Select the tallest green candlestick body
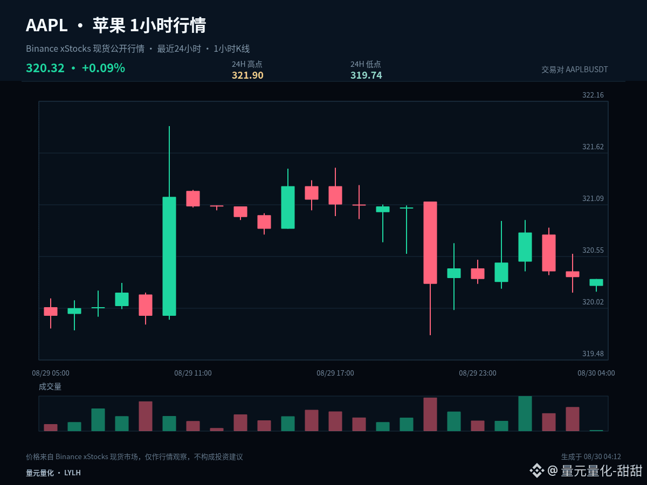The width and height of the screenshot is (647, 485). point(169,256)
